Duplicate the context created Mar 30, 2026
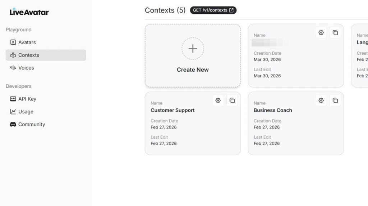This screenshot has height=206, width=368. coord(335,32)
